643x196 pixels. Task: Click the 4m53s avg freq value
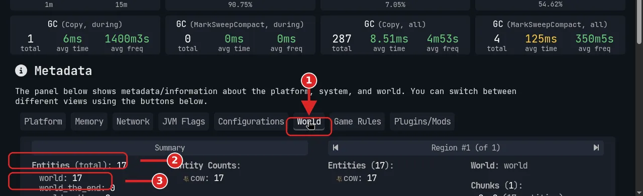pyautogui.click(x=443, y=38)
